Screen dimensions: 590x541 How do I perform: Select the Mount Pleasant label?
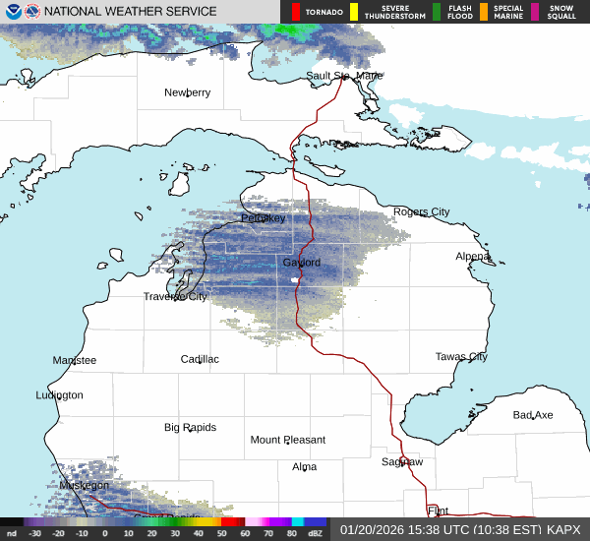tap(287, 440)
